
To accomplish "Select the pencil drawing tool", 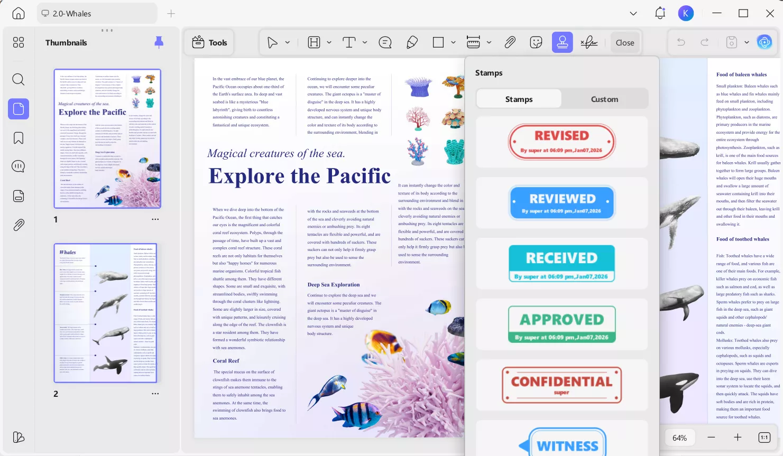I will (x=412, y=43).
